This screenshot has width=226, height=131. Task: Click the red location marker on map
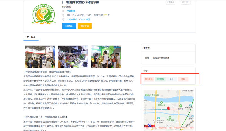pos(168,108)
